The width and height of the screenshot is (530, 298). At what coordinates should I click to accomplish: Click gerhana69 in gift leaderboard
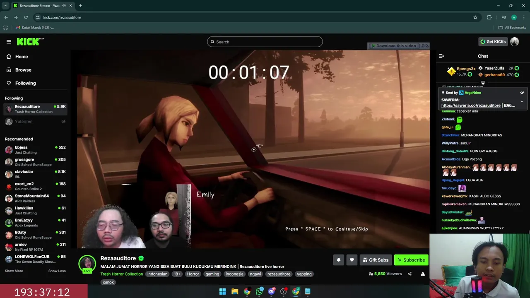tap(499, 75)
